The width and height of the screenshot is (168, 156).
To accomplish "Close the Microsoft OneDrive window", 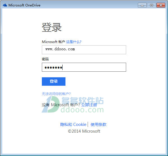I will click(161, 5).
